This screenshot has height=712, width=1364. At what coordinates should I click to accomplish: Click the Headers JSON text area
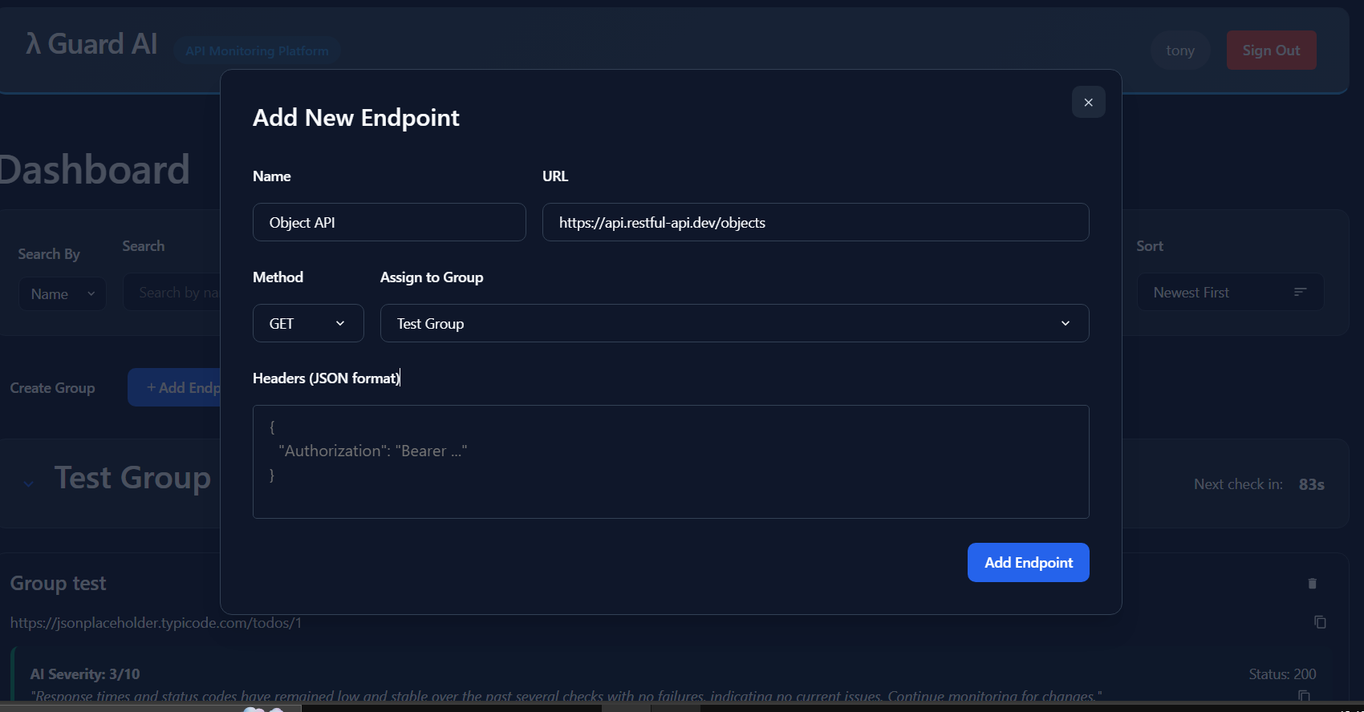click(x=671, y=462)
